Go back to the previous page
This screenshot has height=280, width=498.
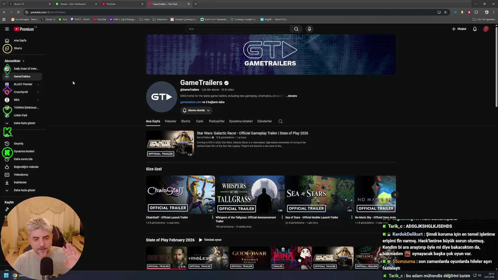[4, 12]
